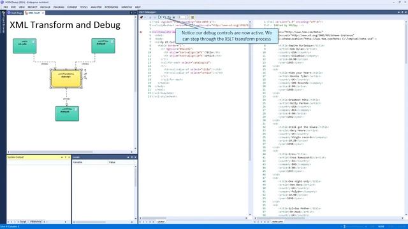The image size is (408, 229).
Task: Open the EXTENSIONS menu
Action: point(112,7)
